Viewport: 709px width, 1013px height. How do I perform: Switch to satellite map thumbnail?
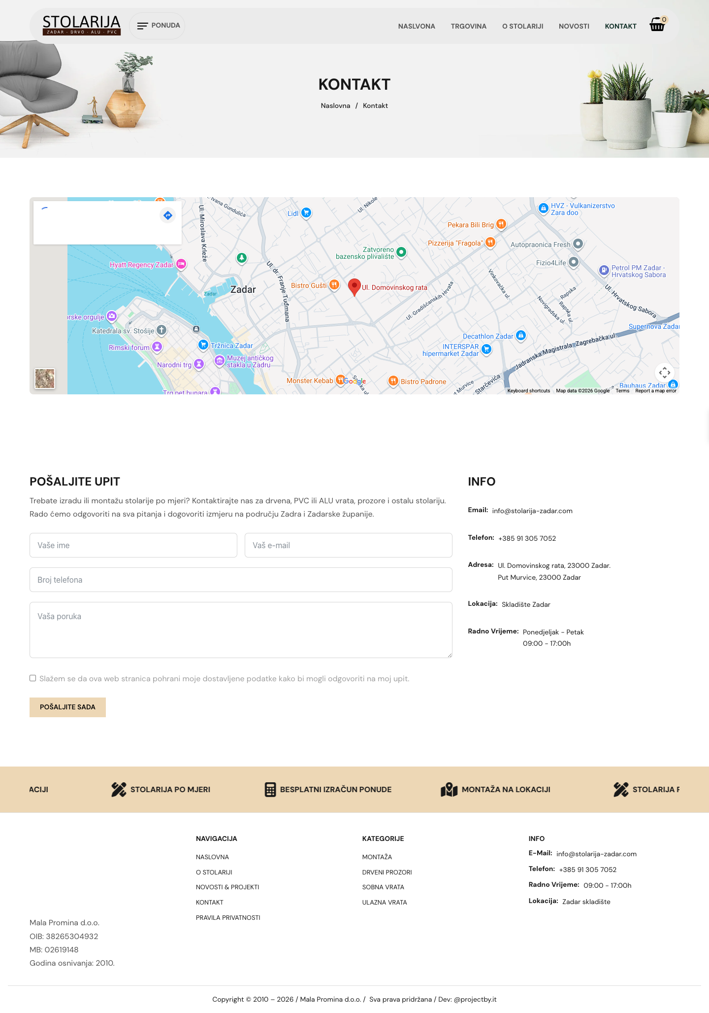pos(45,379)
